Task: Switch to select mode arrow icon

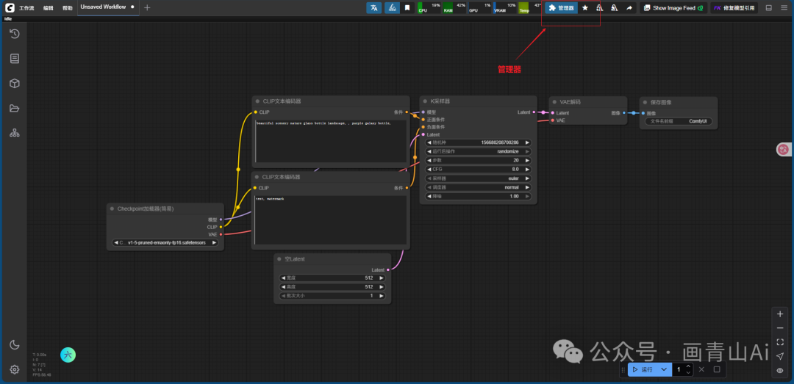Action: tap(780, 356)
